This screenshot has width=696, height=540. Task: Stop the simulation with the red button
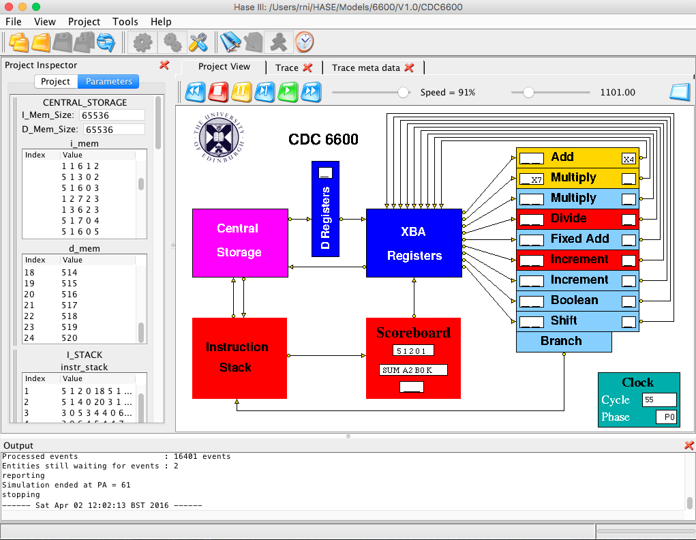coord(219,91)
